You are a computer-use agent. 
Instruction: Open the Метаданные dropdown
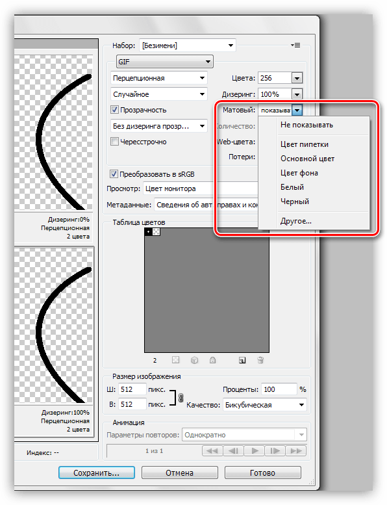coord(206,205)
